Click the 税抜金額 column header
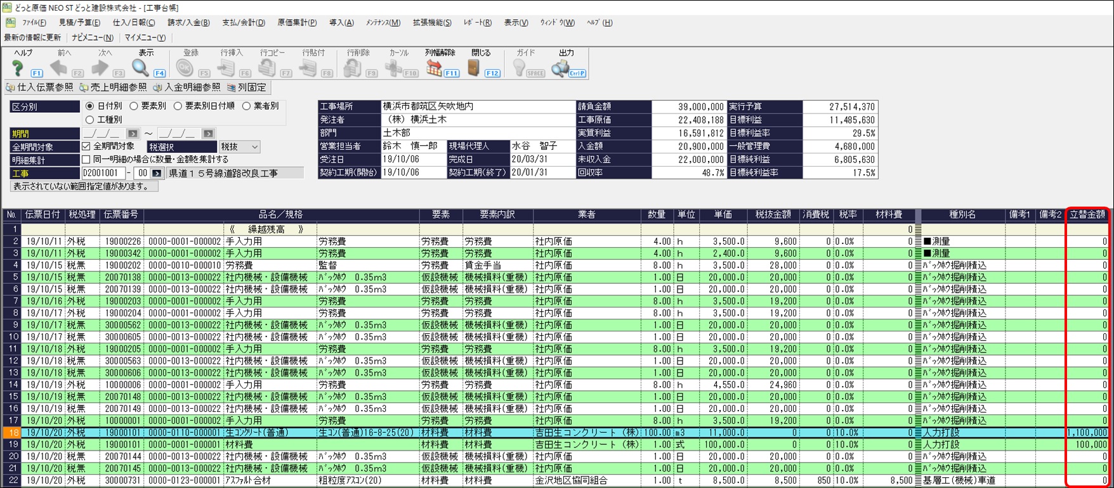 (x=773, y=215)
